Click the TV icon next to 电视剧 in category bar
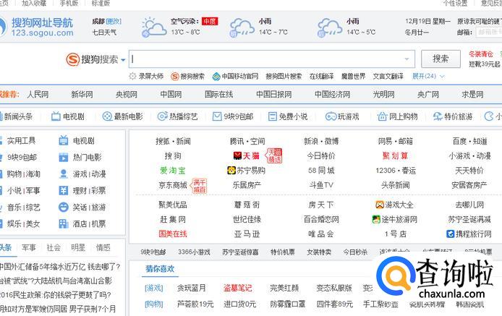Image resolution: width=502 pixels, height=316 pixels. 56,116
